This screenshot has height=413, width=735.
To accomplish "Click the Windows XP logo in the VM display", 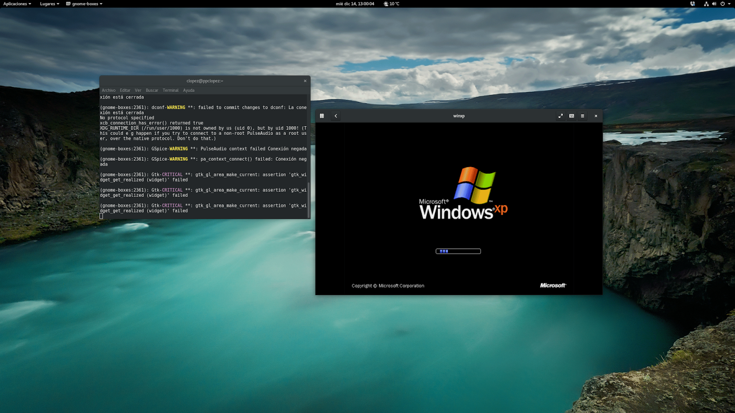I will click(464, 193).
